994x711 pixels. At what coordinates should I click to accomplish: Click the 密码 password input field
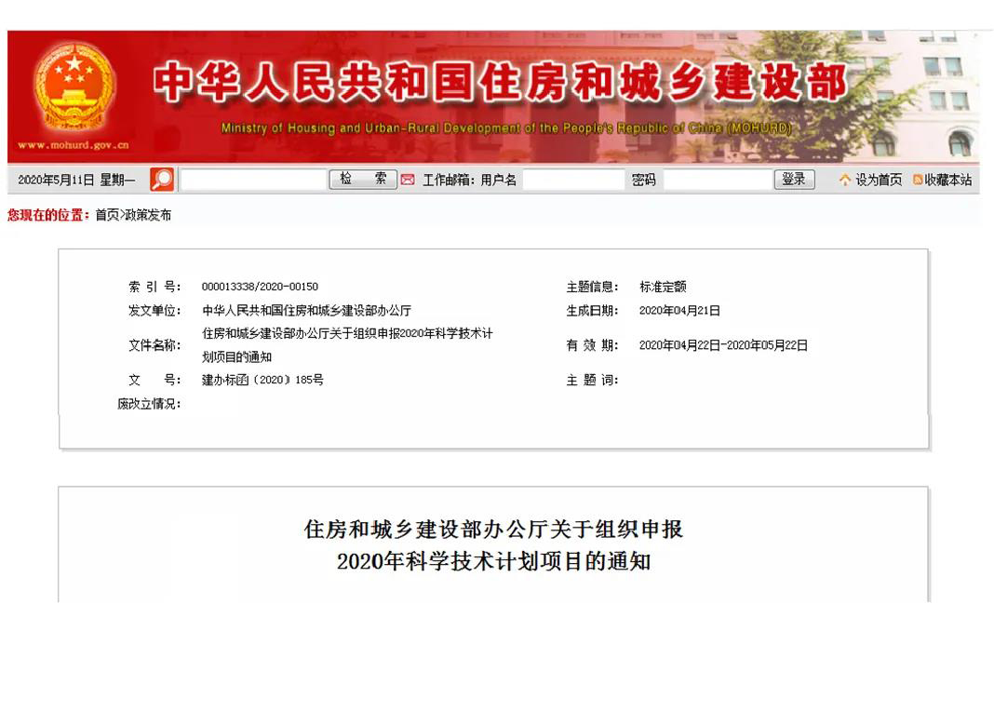pyautogui.click(x=715, y=181)
